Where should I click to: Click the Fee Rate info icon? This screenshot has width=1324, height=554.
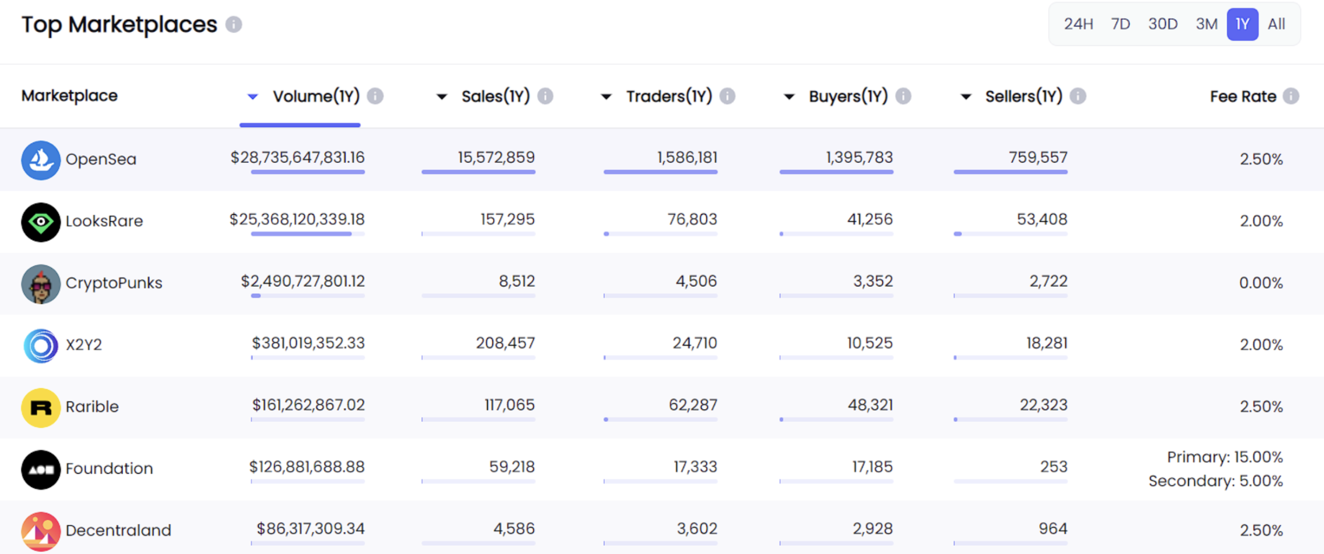click(1291, 96)
